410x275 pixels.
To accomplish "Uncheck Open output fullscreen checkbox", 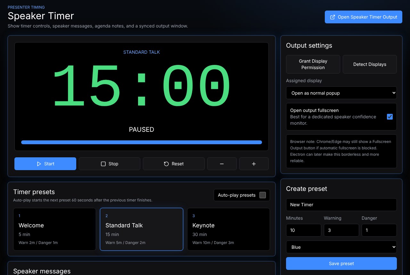I will click(390, 117).
